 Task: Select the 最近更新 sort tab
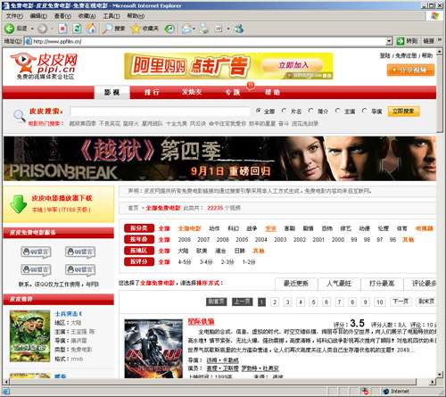point(296,284)
